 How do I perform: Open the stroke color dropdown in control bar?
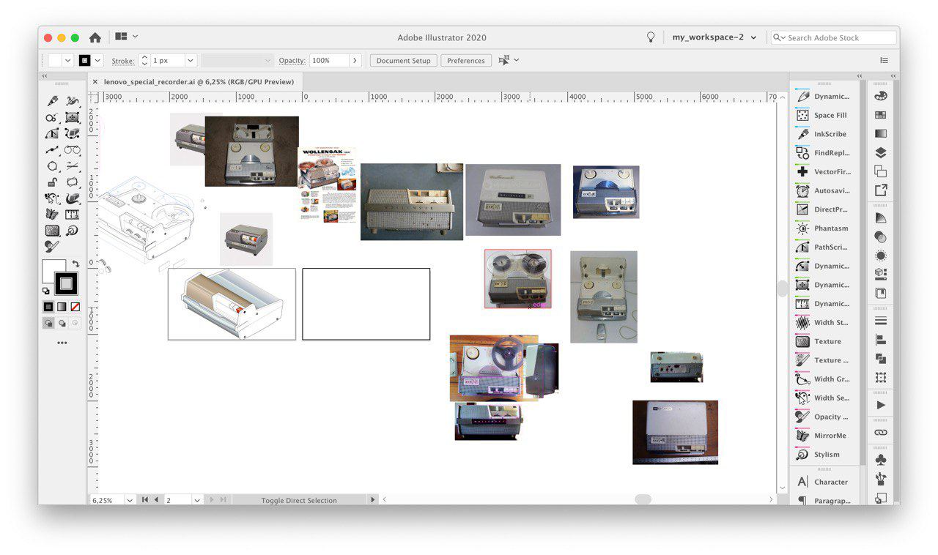(x=97, y=61)
